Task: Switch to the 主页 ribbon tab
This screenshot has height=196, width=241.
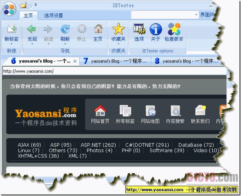Action: coord(28,15)
